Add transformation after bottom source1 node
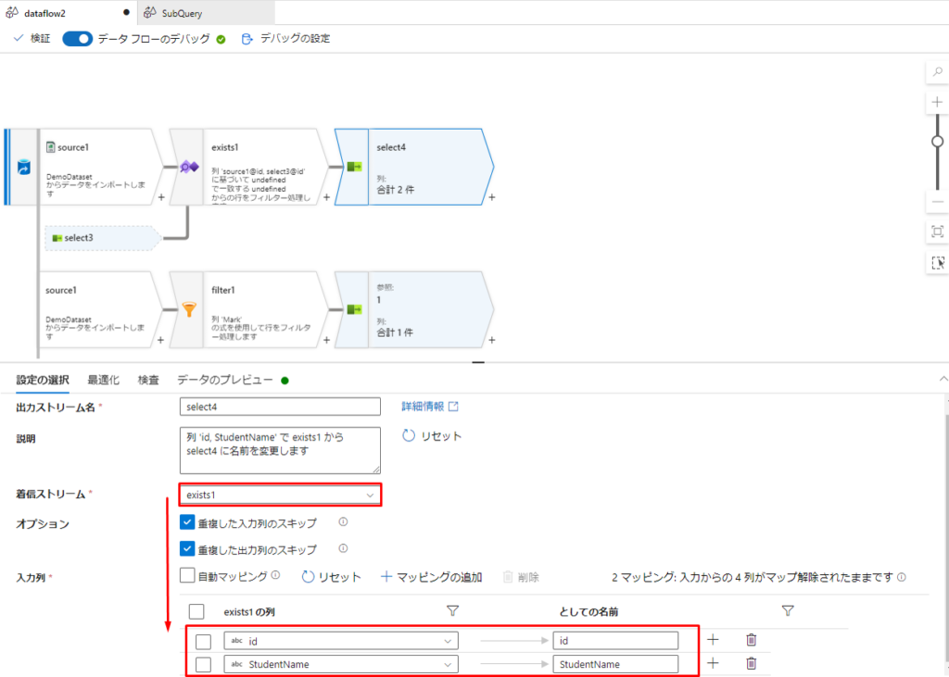Image resolution: width=949 pixels, height=677 pixels. tap(160, 340)
